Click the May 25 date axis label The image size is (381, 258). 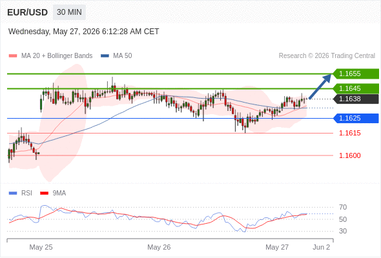41,247
